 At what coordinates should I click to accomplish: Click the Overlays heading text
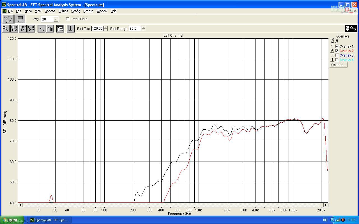(343, 36)
